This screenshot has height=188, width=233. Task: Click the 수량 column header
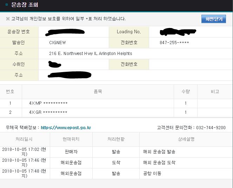coord(186,91)
